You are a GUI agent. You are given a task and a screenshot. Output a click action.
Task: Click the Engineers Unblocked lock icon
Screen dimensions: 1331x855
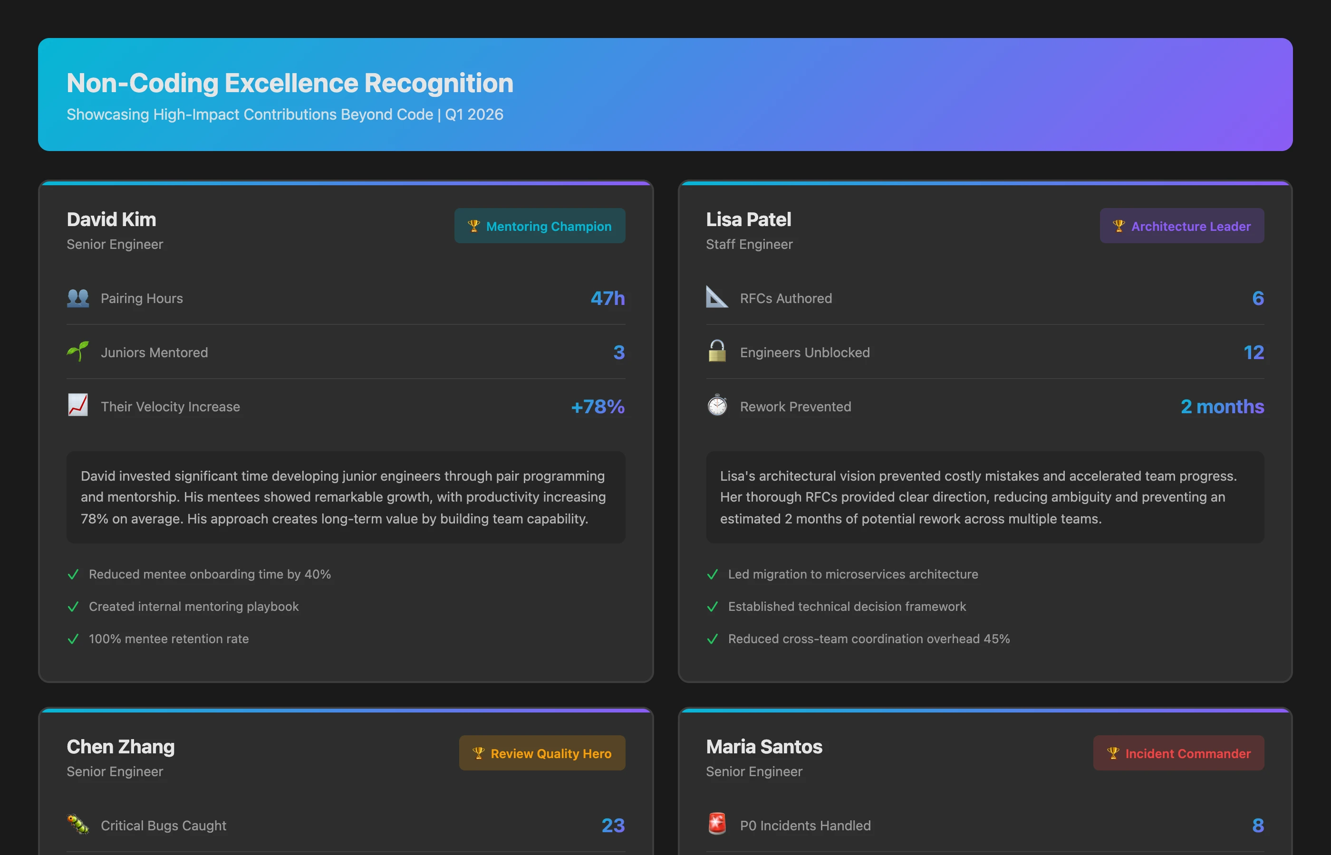[x=717, y=351]
